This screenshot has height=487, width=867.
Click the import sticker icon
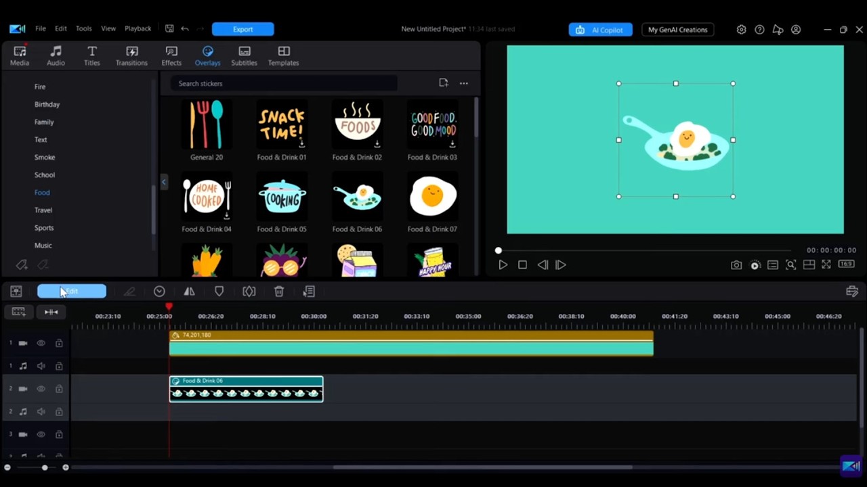point(444,83)
